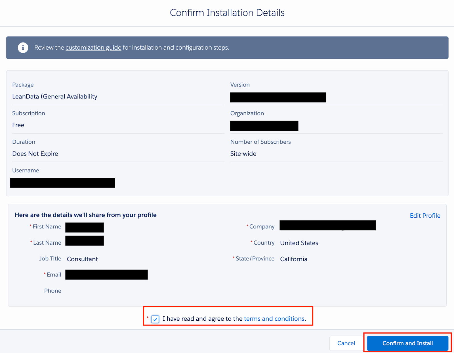Image resolution: width=454 pixels, height=353 pixels.
Task: Click the redacted Username value
Action: point(62,183)
